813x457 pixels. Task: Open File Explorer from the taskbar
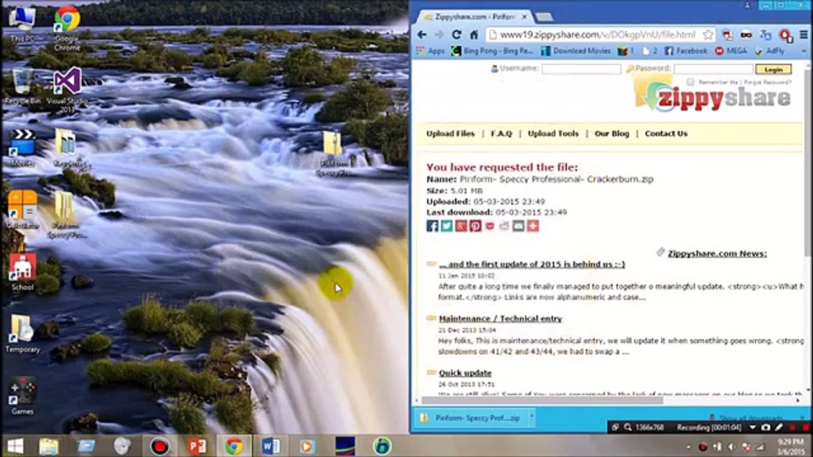[49, 446]
